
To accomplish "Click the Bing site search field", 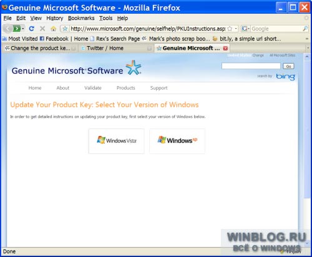I will tap(251, 66).
